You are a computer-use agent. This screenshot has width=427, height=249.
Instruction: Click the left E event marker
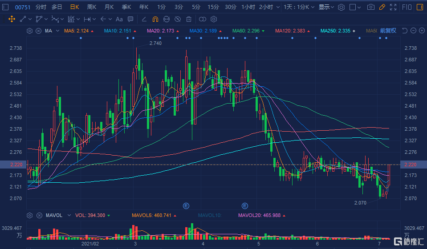click(x=186, y=206)
